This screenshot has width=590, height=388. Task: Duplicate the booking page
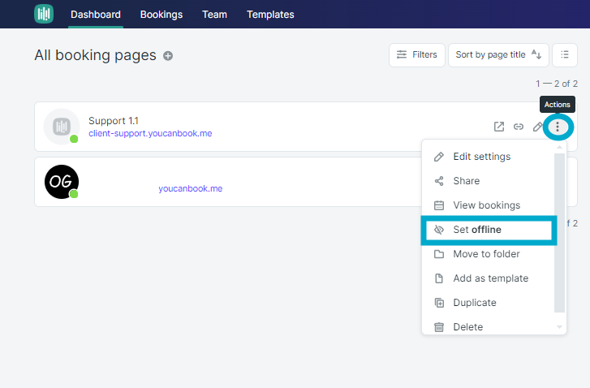(488, 303)
